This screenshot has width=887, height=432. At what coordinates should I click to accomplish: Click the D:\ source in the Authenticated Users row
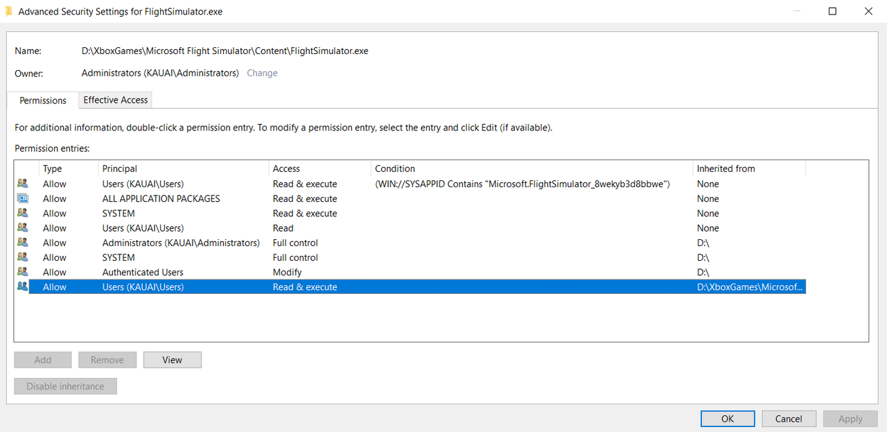coord(703,272)
